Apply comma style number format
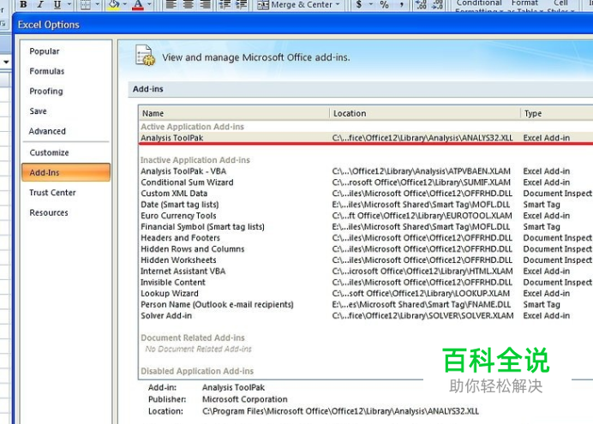The image size is (593, 424). tap(402, 4)
